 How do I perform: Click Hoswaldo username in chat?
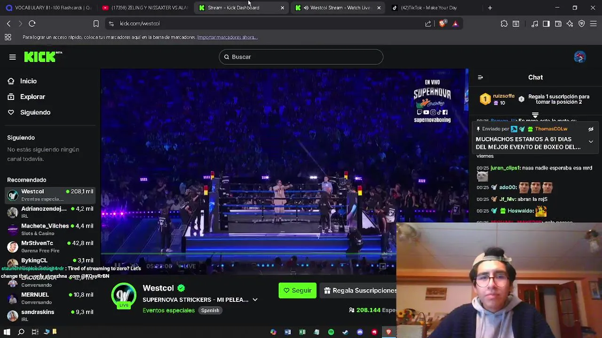coord(521,211)
